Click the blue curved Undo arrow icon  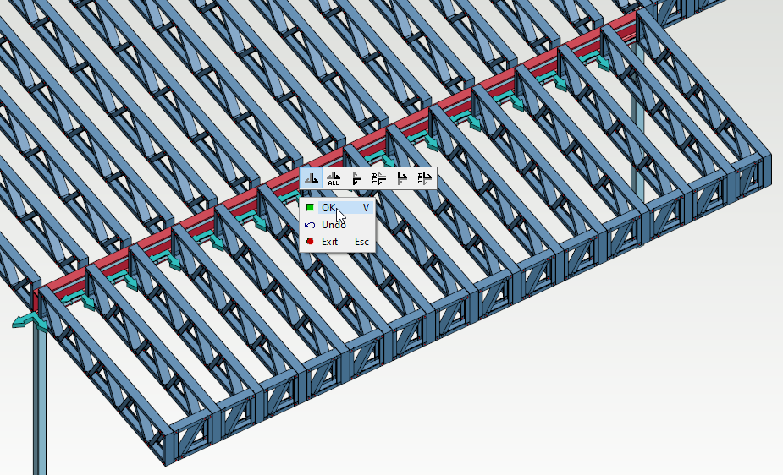click(310, 225)
